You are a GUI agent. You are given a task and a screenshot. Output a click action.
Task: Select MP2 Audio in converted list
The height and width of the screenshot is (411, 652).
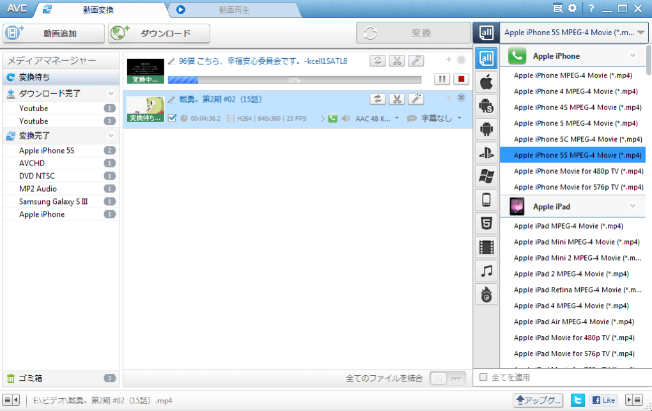(x=61, y=189)
